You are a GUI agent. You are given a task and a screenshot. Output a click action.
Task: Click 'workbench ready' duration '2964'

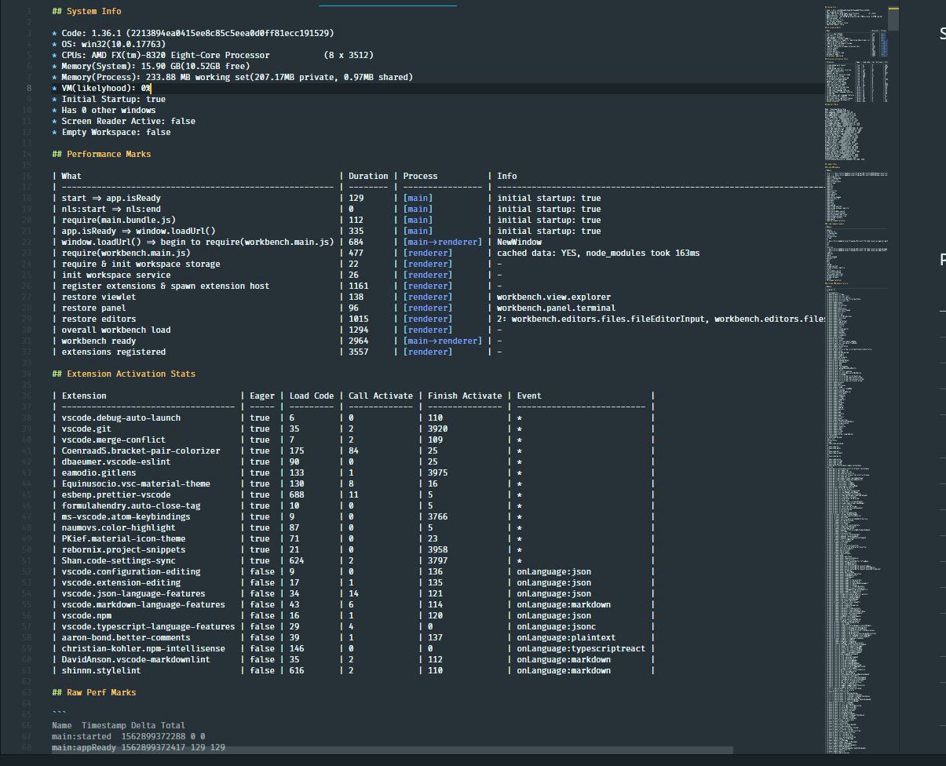coord(358,341)
